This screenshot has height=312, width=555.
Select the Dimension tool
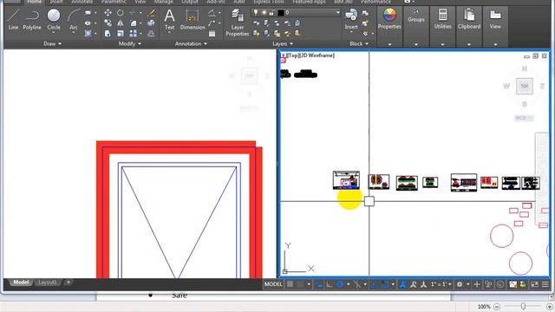tap(193, 19)
